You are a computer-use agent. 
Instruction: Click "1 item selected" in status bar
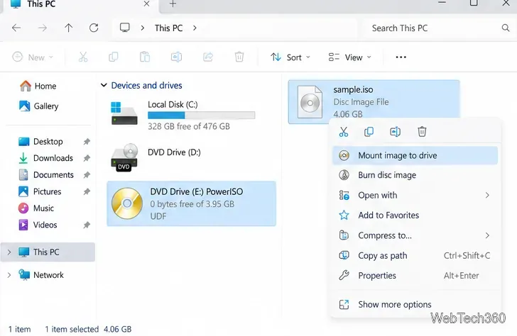point(72,329)
